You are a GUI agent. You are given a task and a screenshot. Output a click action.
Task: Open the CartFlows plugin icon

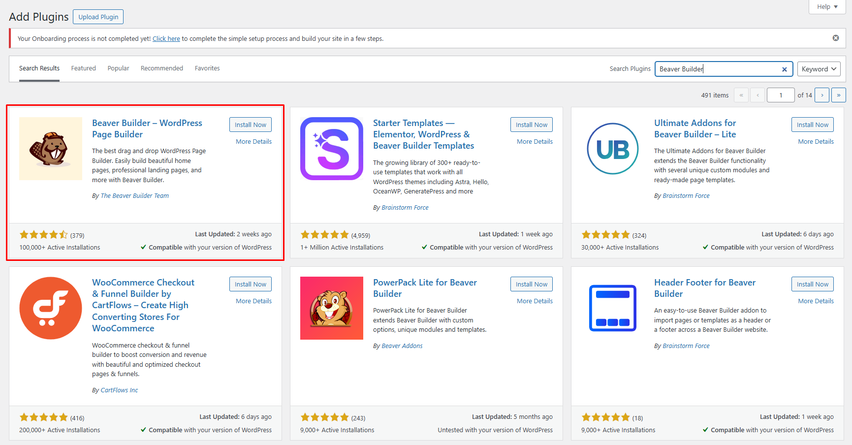(x=51, y=308)
